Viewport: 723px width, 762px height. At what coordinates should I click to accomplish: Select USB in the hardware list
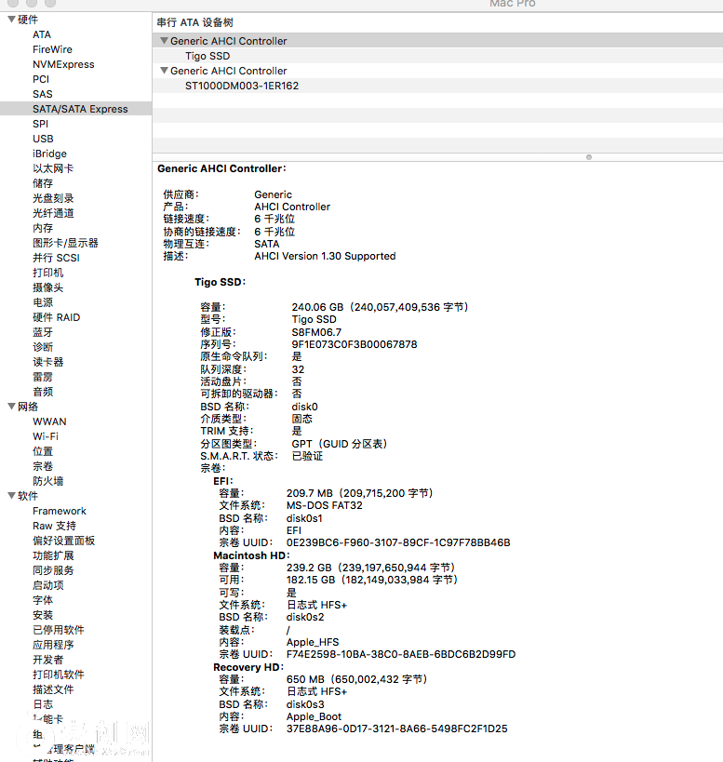tap(43, 139)
